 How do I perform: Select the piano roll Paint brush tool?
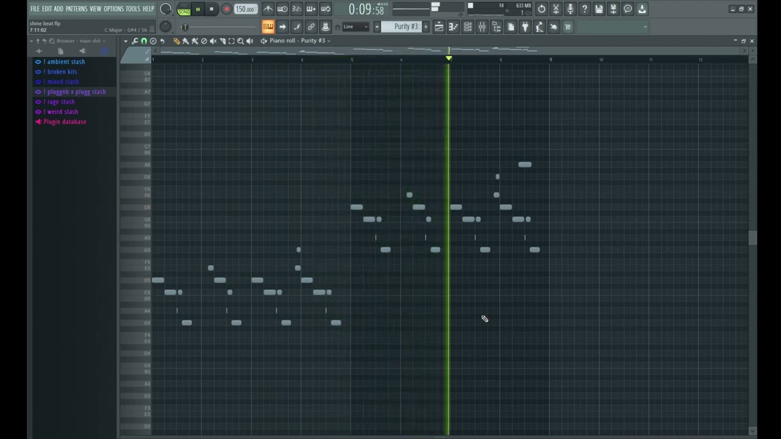tap(186, 41)
